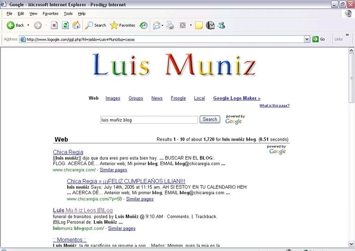Expand the address bar dropdown arrow
The width and height of the screenshot is (355, 251).
point(307,39)
